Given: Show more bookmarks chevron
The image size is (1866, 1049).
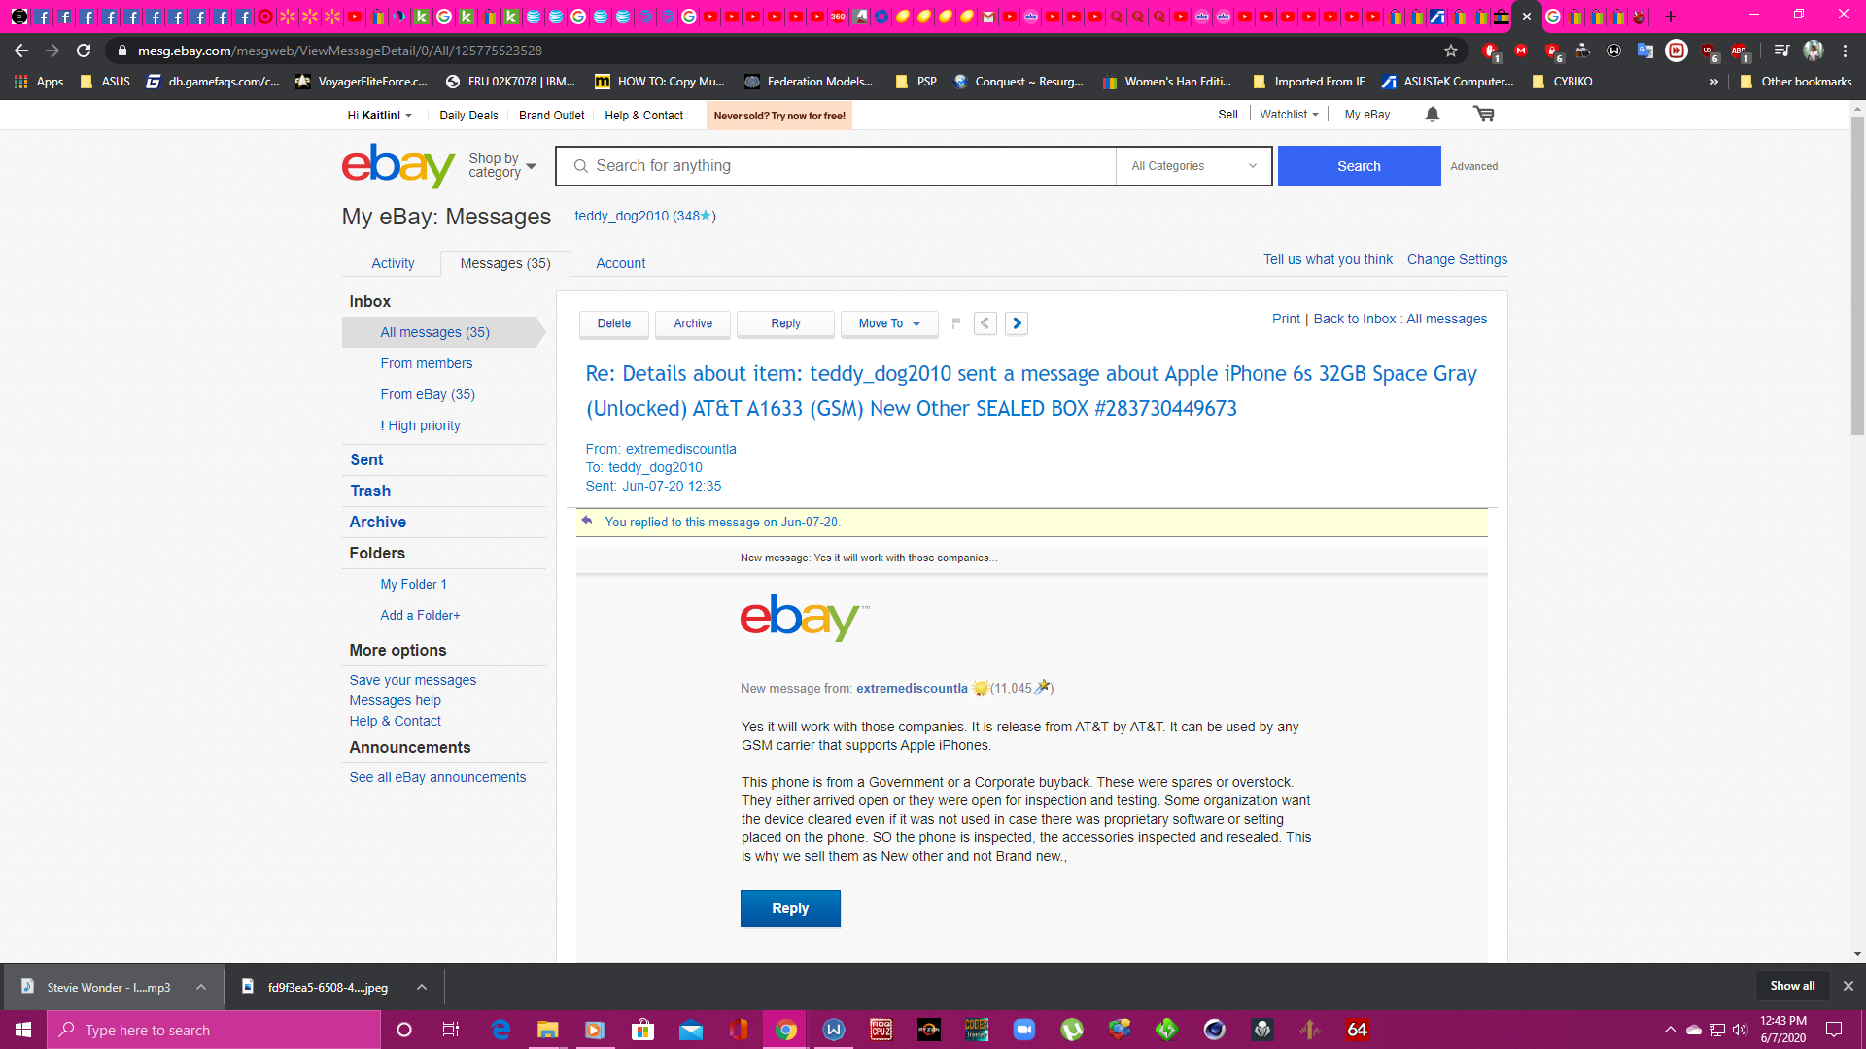Looking at the screenshot, I should [x=1714, y=82].
